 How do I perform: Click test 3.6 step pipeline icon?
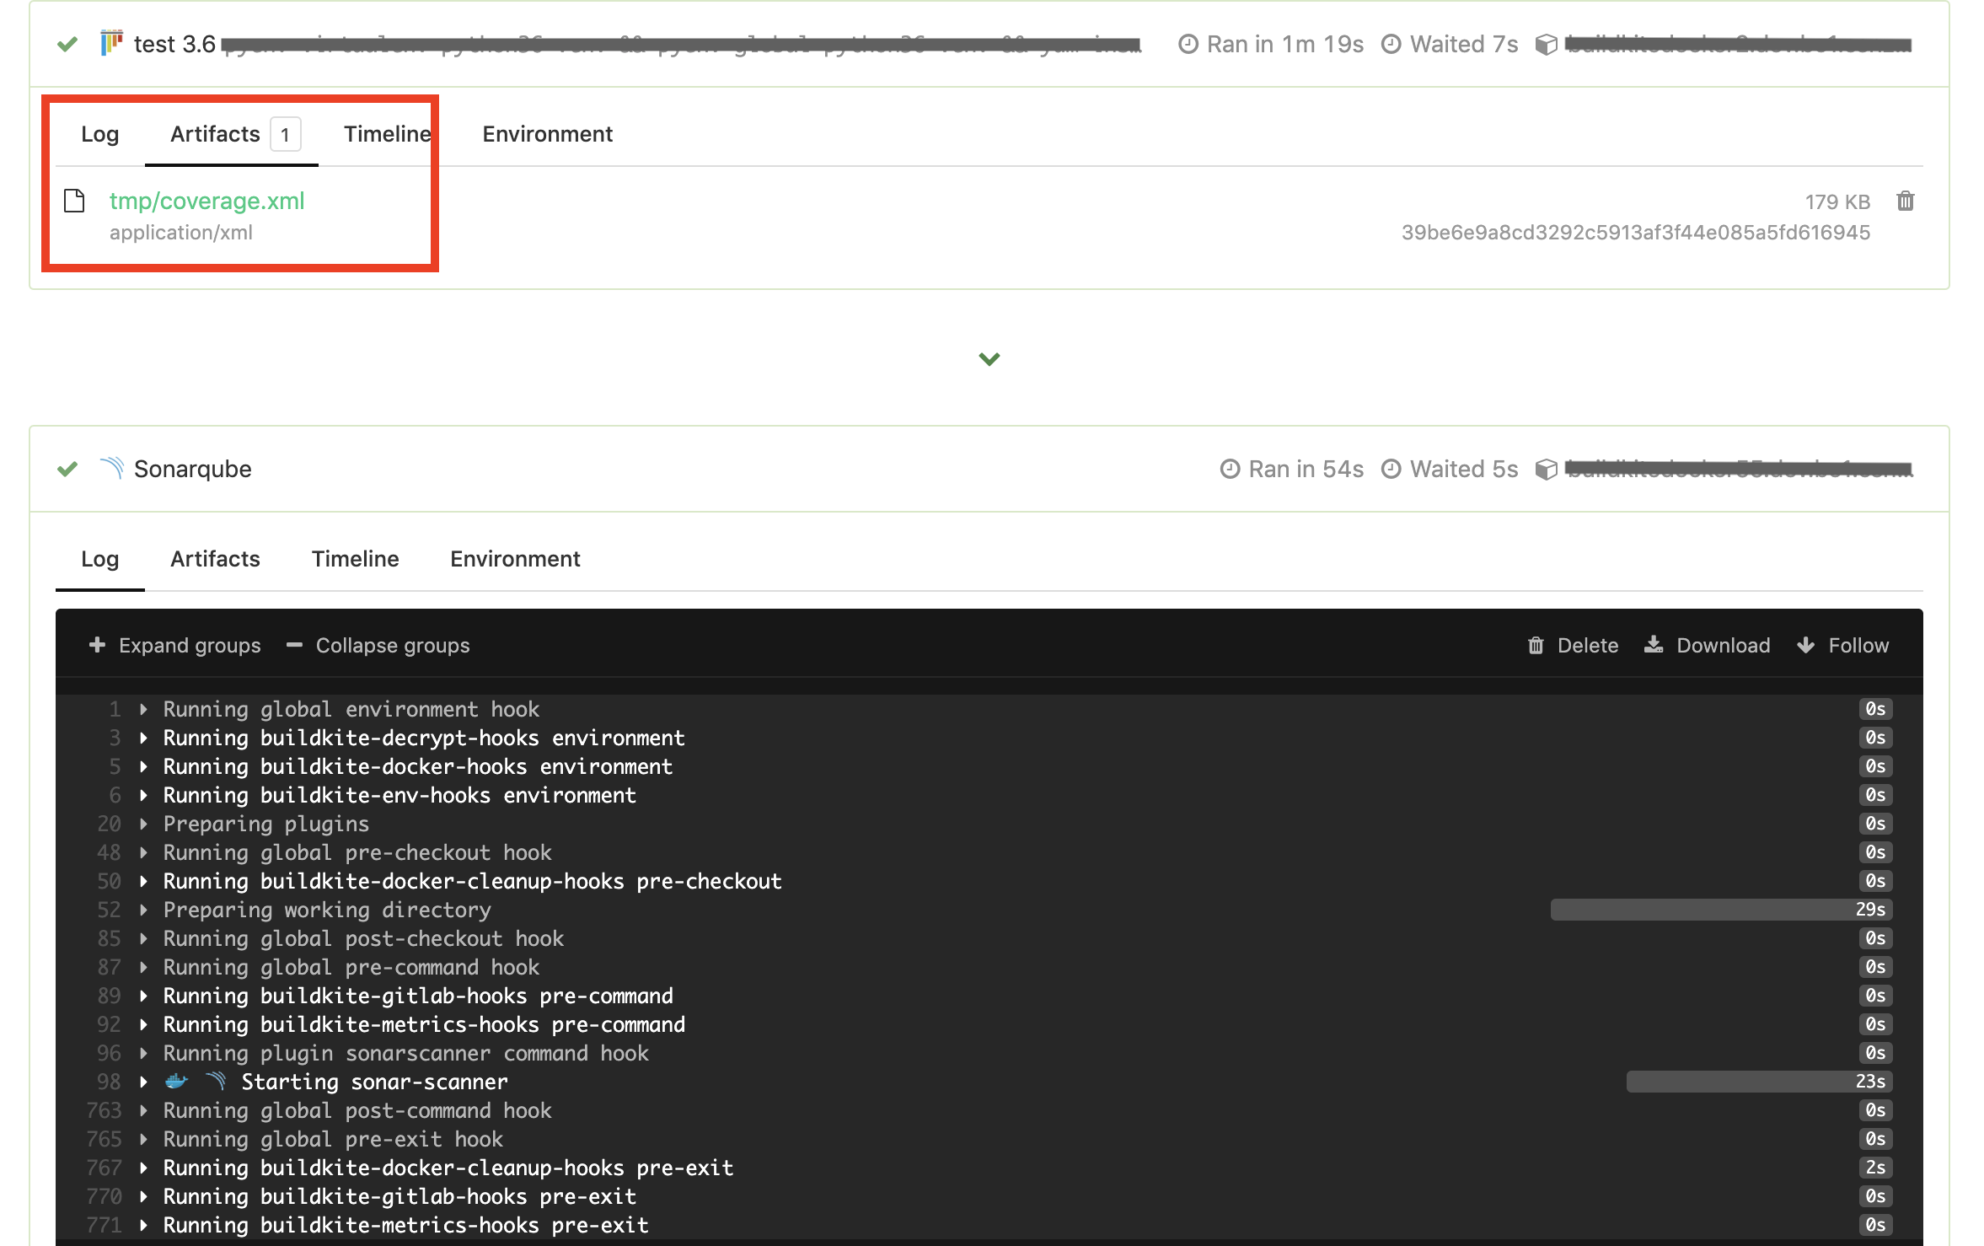(111, 43)
